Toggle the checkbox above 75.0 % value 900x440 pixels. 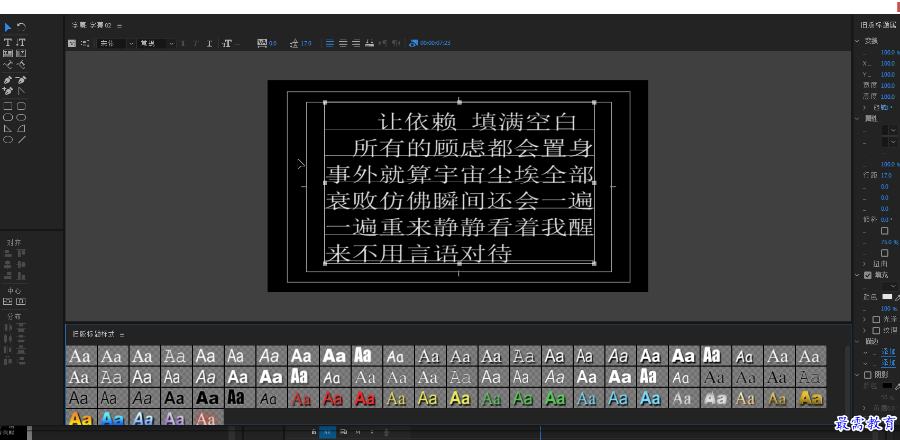pos(885,231)
